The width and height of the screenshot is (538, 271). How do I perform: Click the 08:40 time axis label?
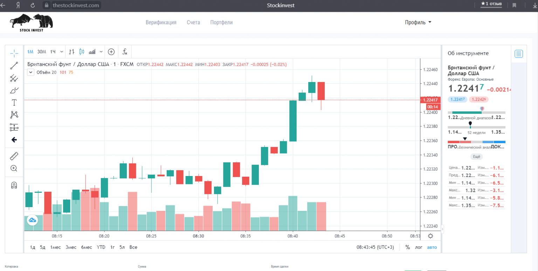pyautogui.click(x=292, y=236)
